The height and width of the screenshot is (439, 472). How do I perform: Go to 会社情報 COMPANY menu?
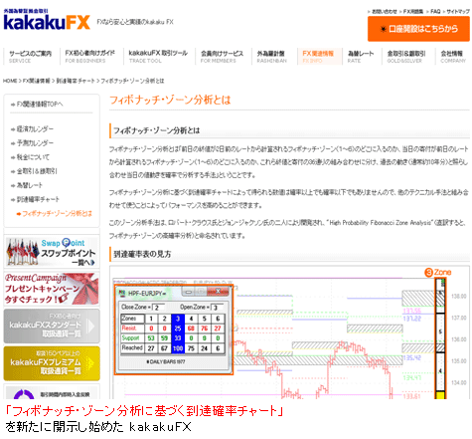pos(453,57)
